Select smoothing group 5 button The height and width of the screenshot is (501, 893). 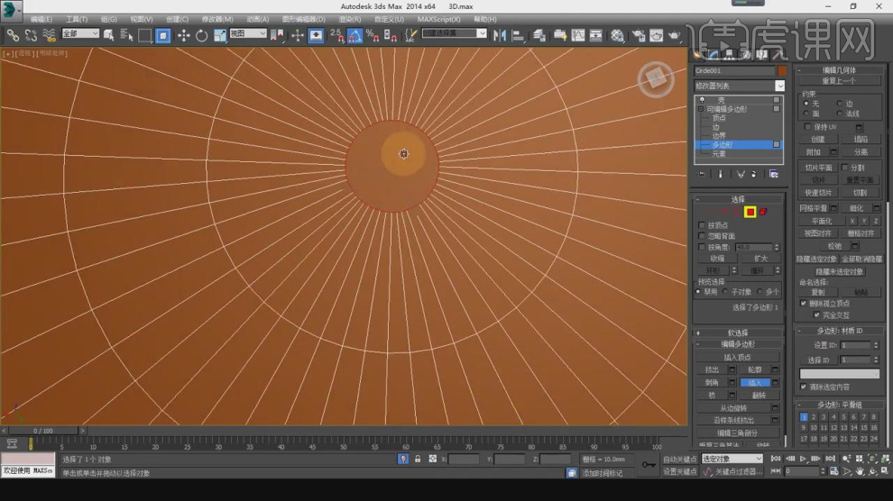coord(843,417)
